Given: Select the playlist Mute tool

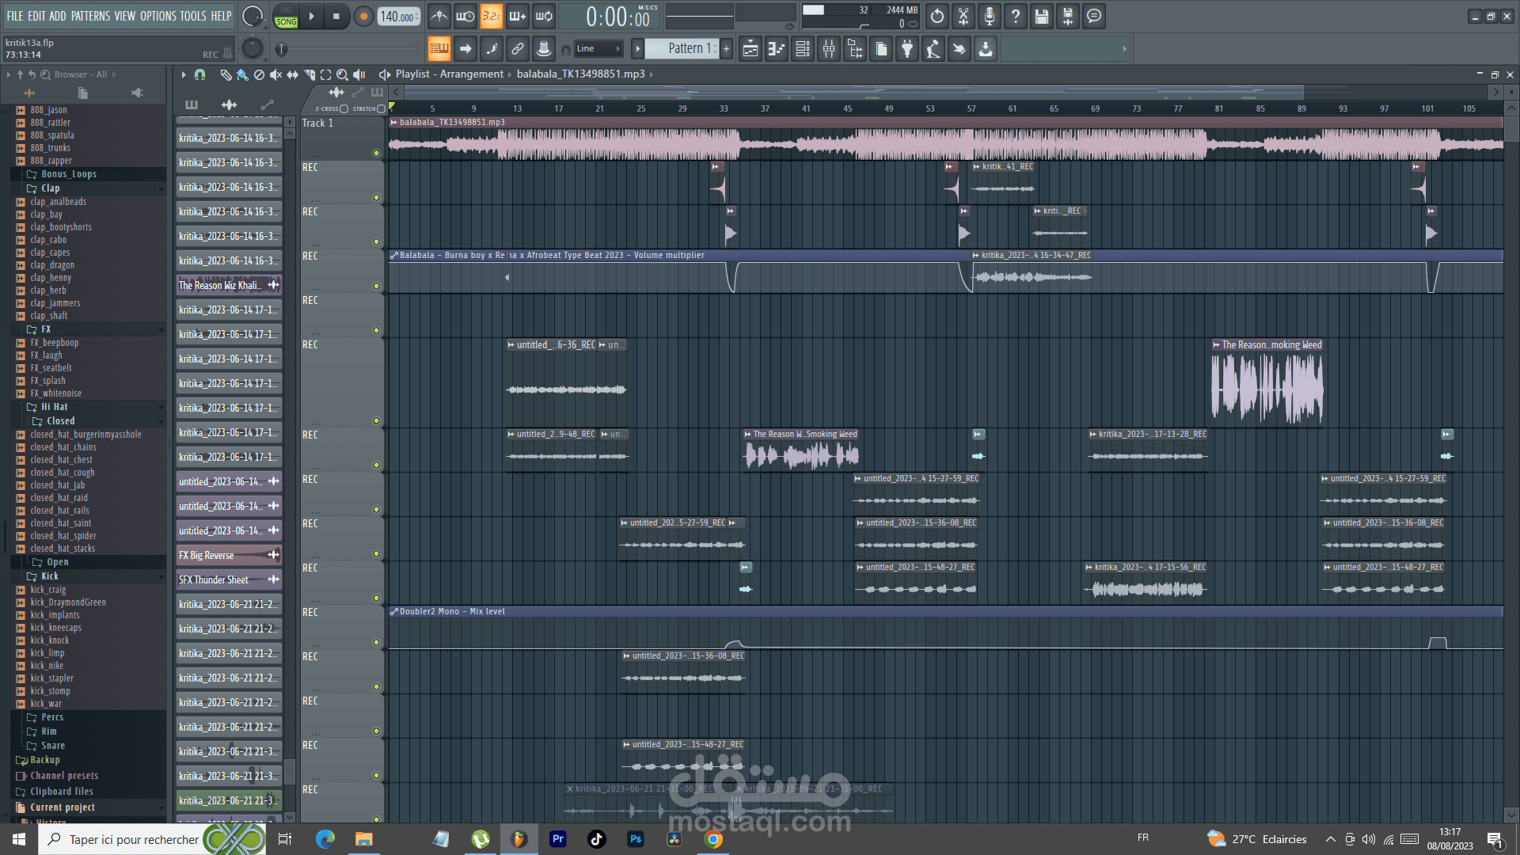Looking at the screenshot, I should (x=275, y=74).
